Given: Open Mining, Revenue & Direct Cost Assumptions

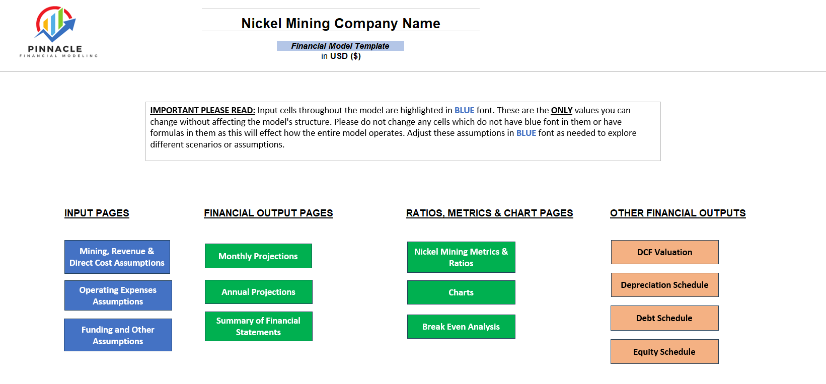Looking at the screenshot, I should pos(117,257).
